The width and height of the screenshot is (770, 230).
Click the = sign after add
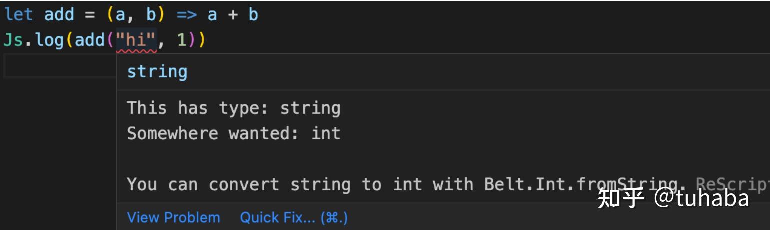coord(89,15)
